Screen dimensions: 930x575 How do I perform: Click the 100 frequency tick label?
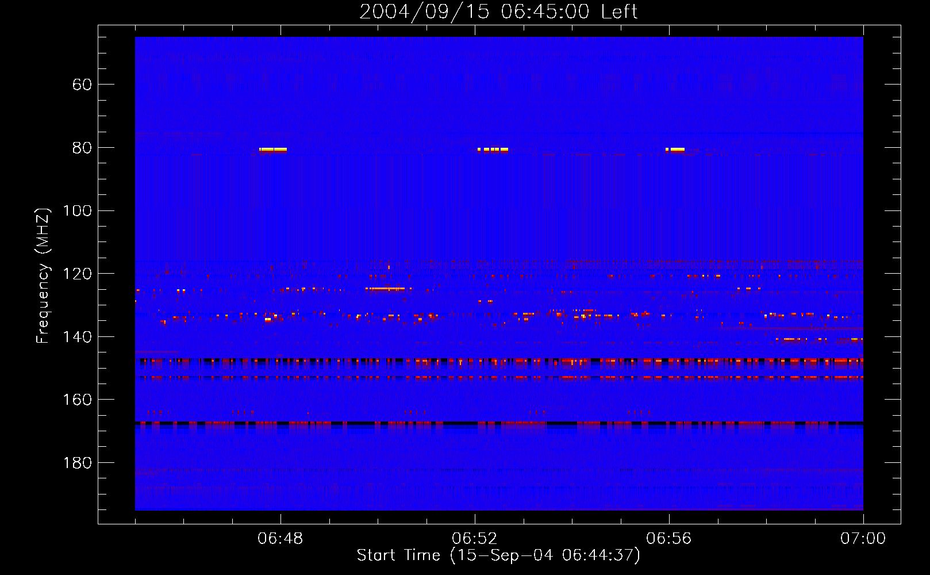78,211
